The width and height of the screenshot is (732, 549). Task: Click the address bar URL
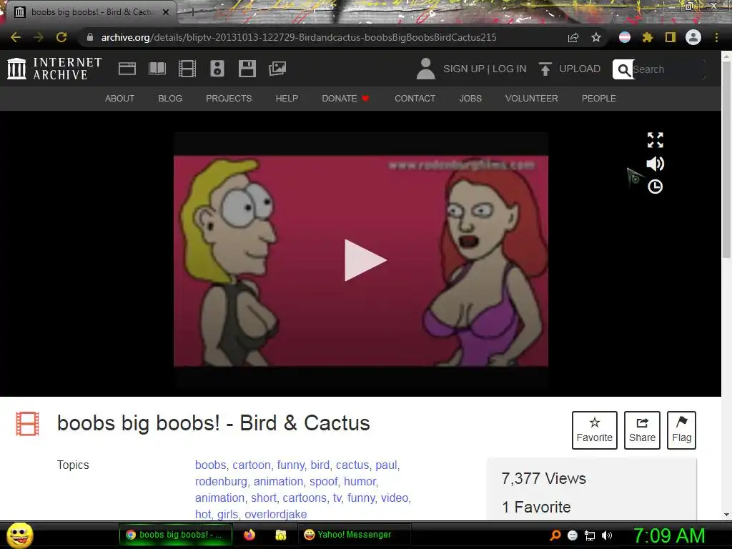point(299,37)
